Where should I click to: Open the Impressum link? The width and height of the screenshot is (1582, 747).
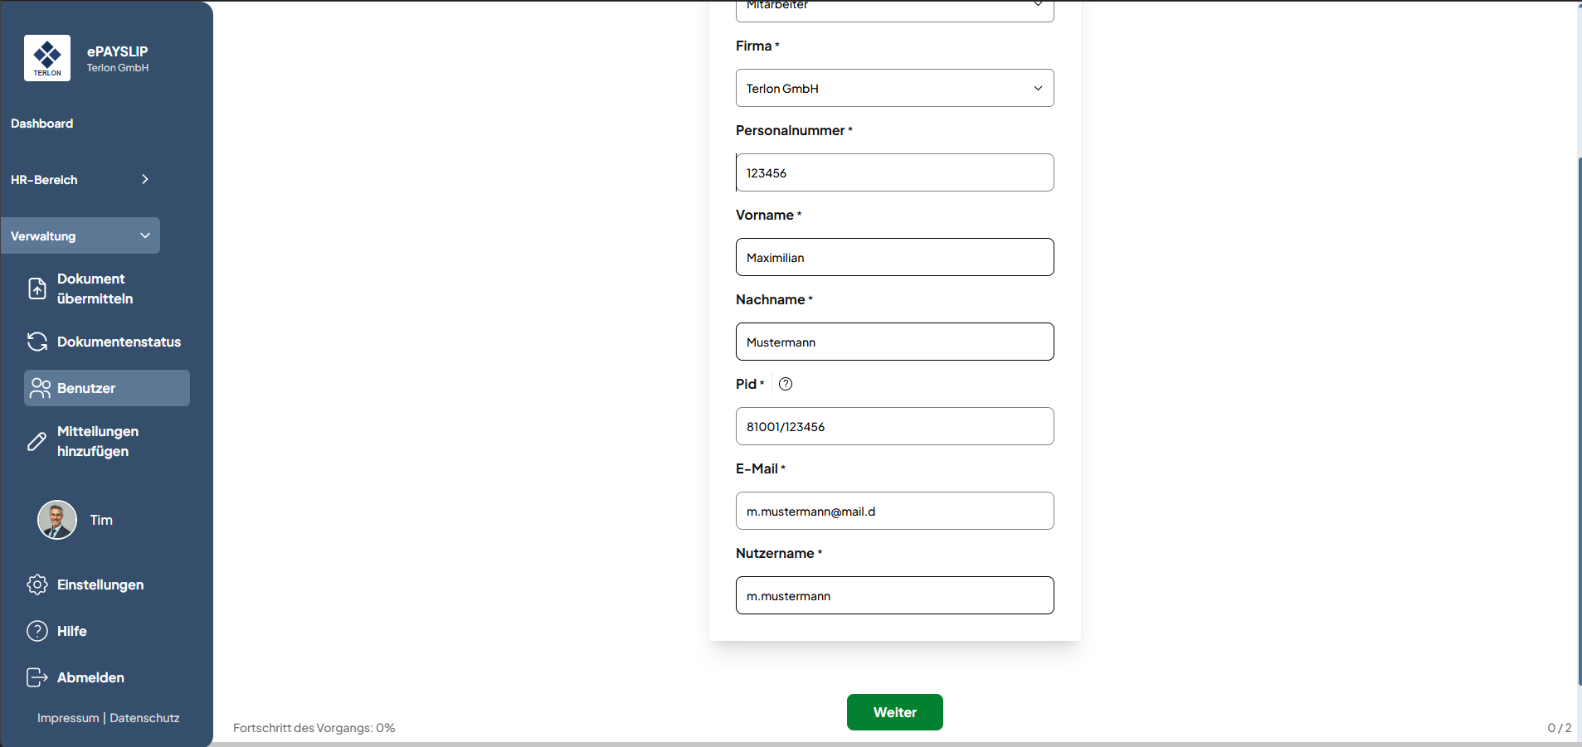tap(68, 718)
